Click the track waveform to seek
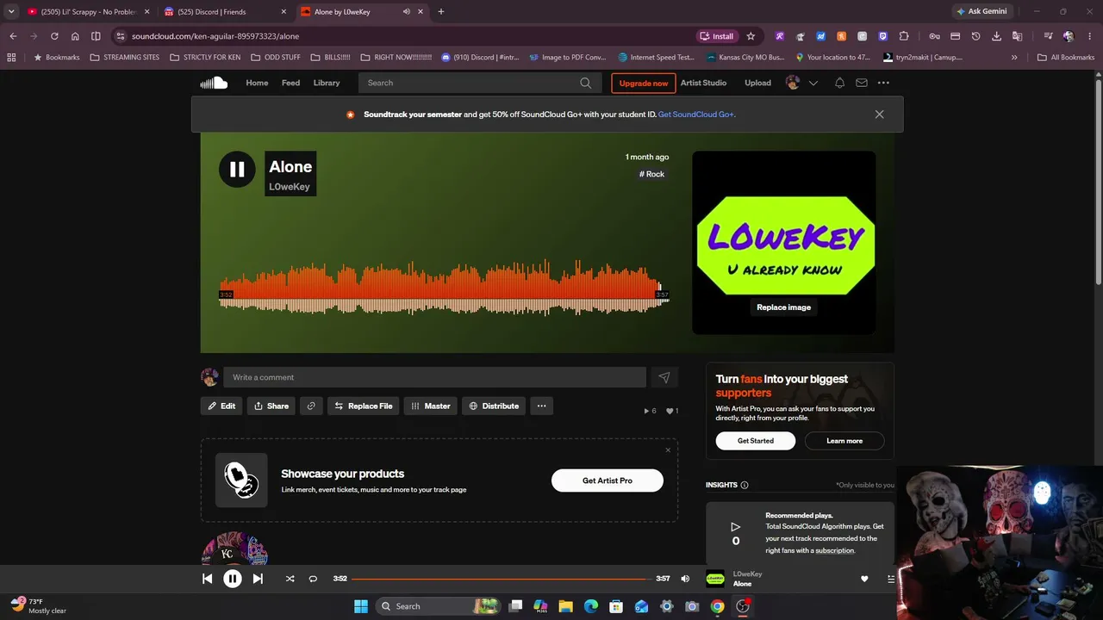1103x620 pixels. pos(444,288)
